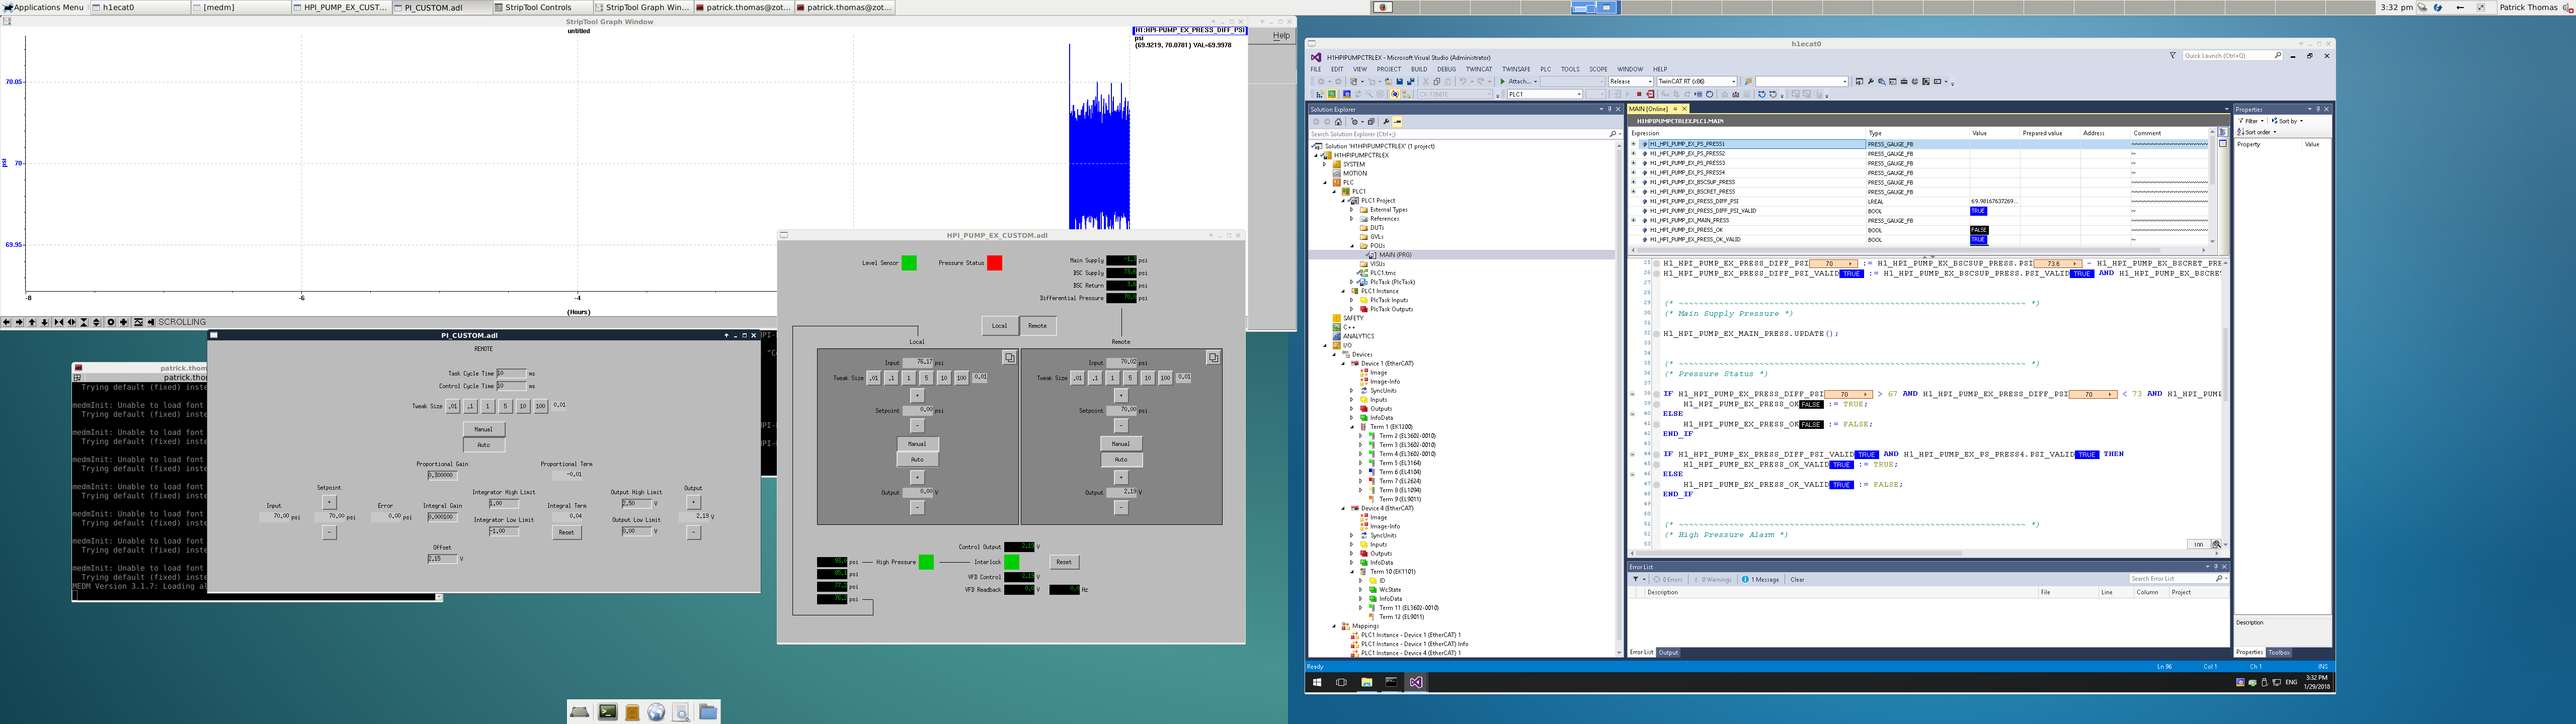Image resolution: width=2576 pixels, height=724 pixels.
Task: Click High Pressure green indicator
Action: point(926,562)
